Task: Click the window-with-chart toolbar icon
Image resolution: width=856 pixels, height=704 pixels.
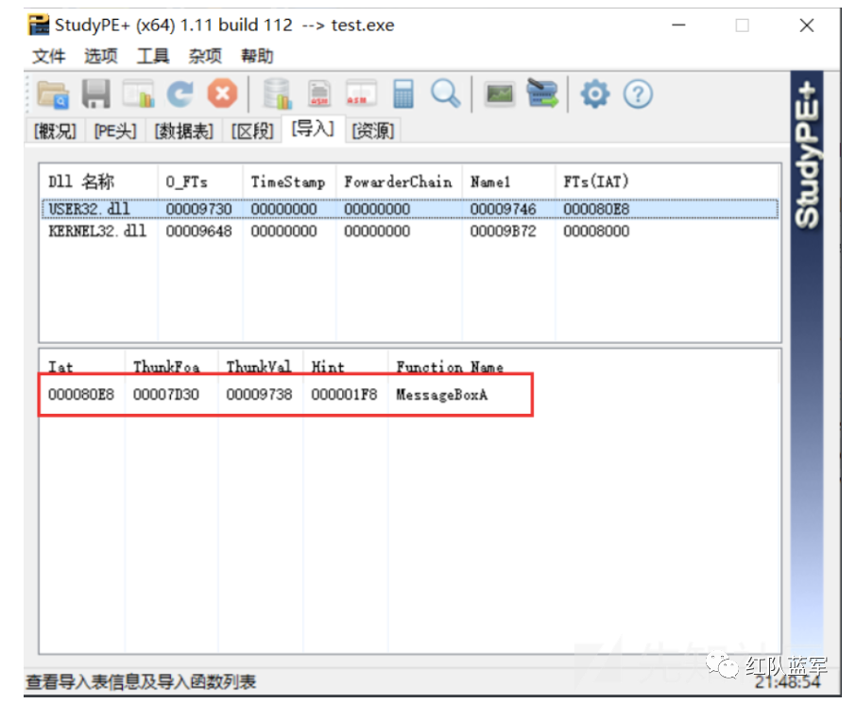Action: pos(138,94)
